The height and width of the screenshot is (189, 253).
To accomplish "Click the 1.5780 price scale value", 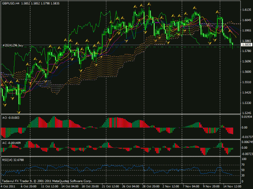I will pyautogui.click(x=247, y=51).
